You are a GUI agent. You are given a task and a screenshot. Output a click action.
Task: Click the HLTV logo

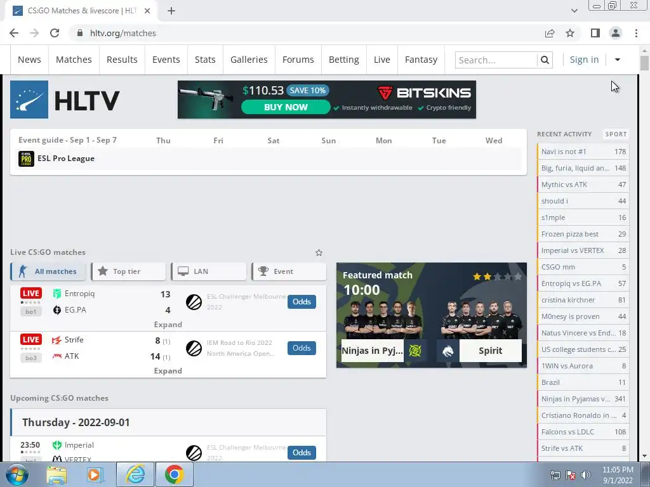pos(65,100)
